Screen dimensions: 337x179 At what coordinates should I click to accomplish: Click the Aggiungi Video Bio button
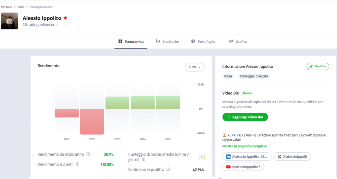pos(245,117)
